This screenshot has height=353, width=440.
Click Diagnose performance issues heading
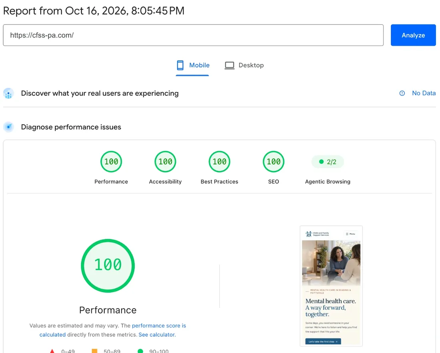(71, 127)
